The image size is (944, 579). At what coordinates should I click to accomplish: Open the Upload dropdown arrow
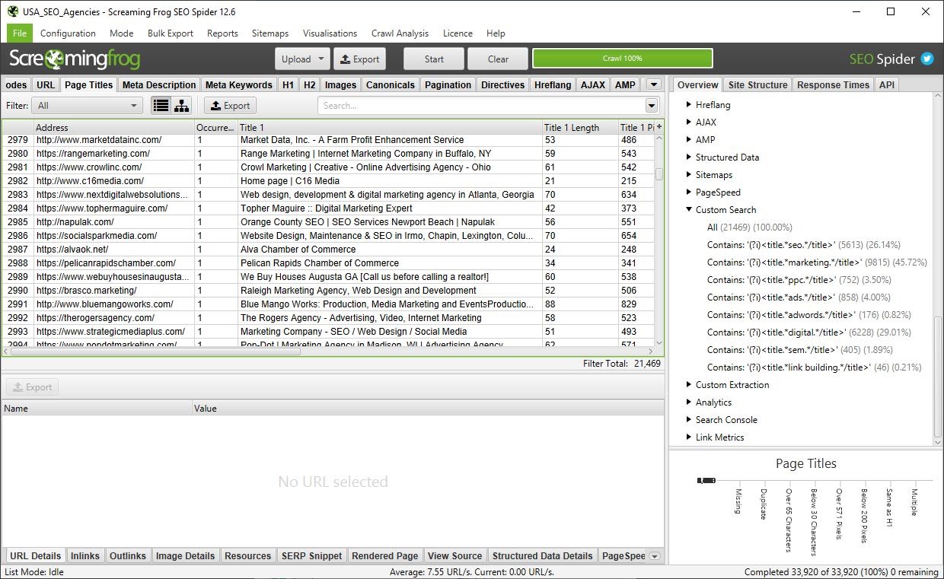[320, 59]
